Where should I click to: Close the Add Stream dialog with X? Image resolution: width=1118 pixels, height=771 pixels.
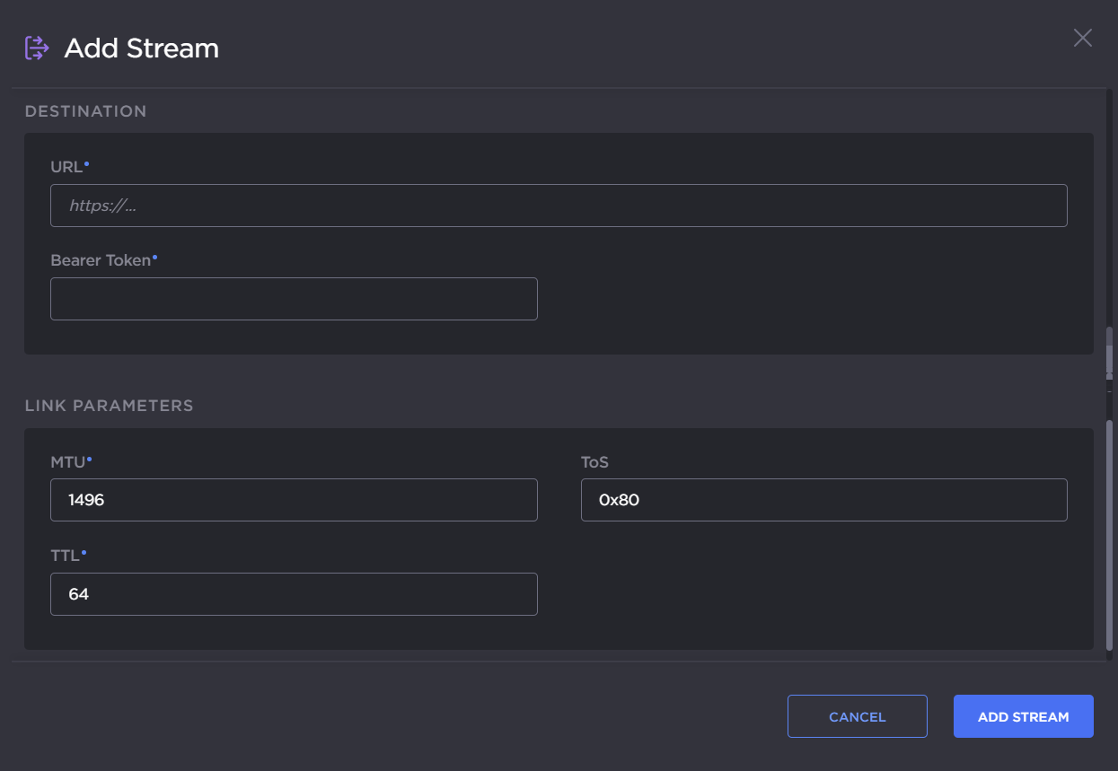1082,38
